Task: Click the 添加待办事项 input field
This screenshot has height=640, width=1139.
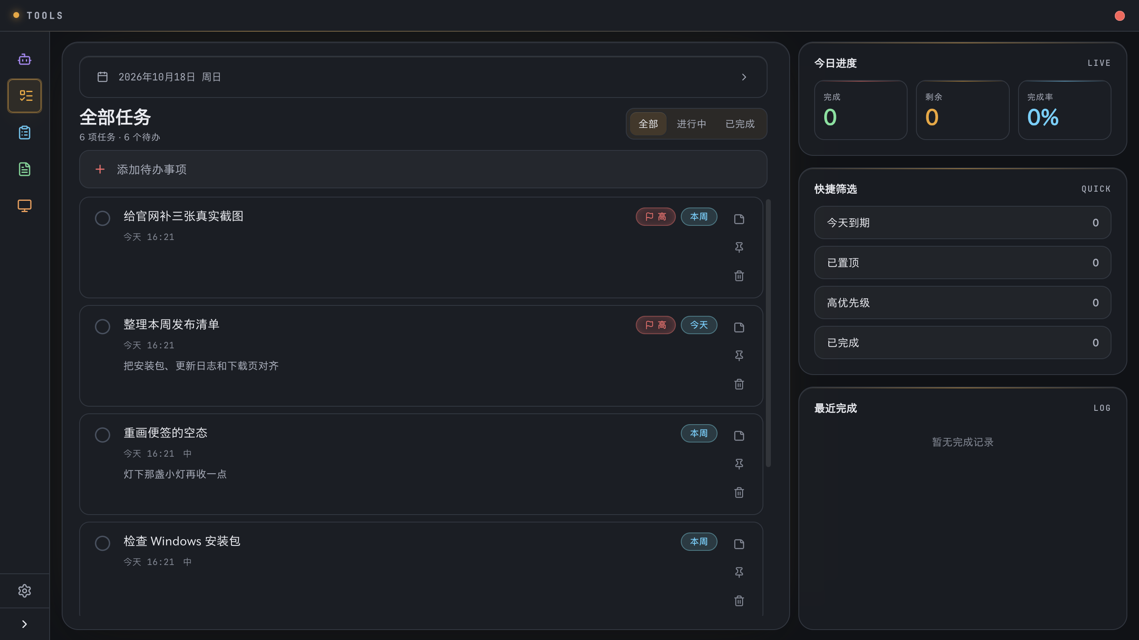Action: (423, 169)
